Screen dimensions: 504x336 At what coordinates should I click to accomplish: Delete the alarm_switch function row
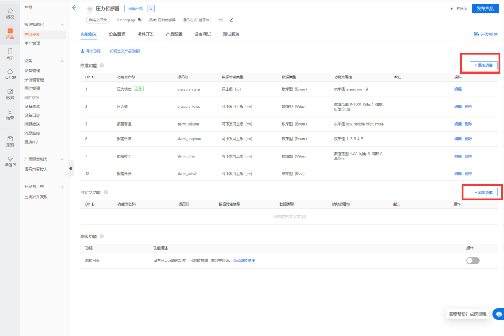click(x=468, y=173)
